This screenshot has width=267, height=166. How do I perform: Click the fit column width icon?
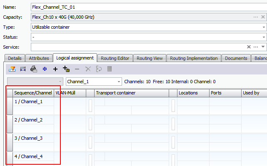click(23, 69)
